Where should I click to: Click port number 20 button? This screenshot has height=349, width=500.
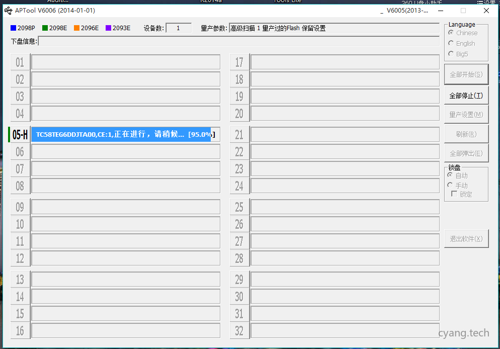[x=239, y=114]
